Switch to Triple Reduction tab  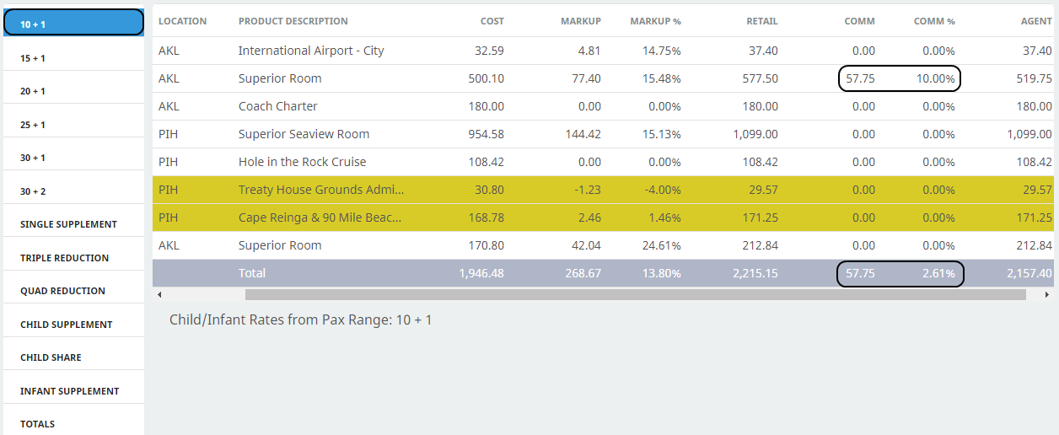click(73, 258)
